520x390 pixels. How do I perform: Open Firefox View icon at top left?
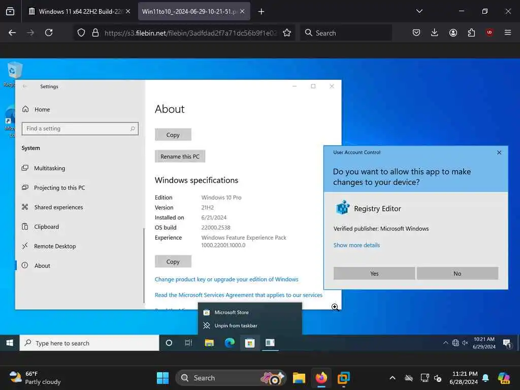pyautogui.click(x=10, y=11)
